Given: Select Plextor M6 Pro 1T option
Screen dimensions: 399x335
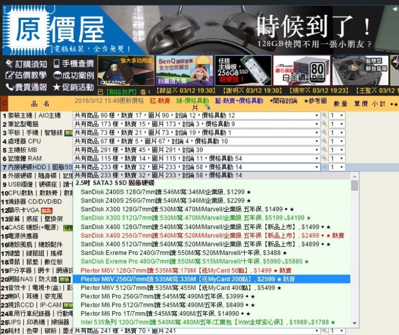Looking at the screenshot, I should point(212,314).
